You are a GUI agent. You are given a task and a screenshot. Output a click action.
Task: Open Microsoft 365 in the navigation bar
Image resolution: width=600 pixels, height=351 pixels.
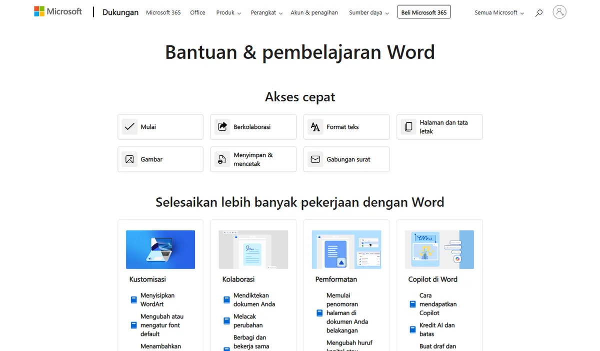[x=163, y=12]
